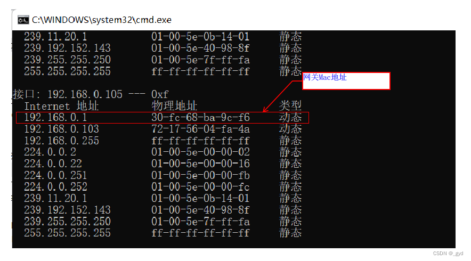Click the 动态 type of gateway row
The image size is (471, 261).
tap(290, 117)
